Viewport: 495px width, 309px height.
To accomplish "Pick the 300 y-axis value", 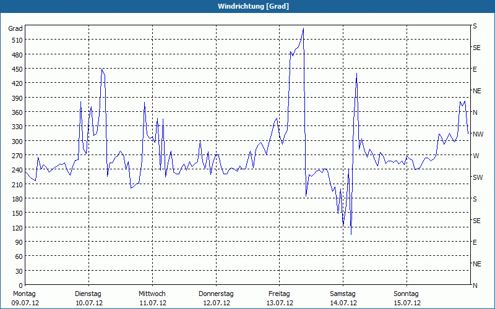I will (x=17, y=142).
